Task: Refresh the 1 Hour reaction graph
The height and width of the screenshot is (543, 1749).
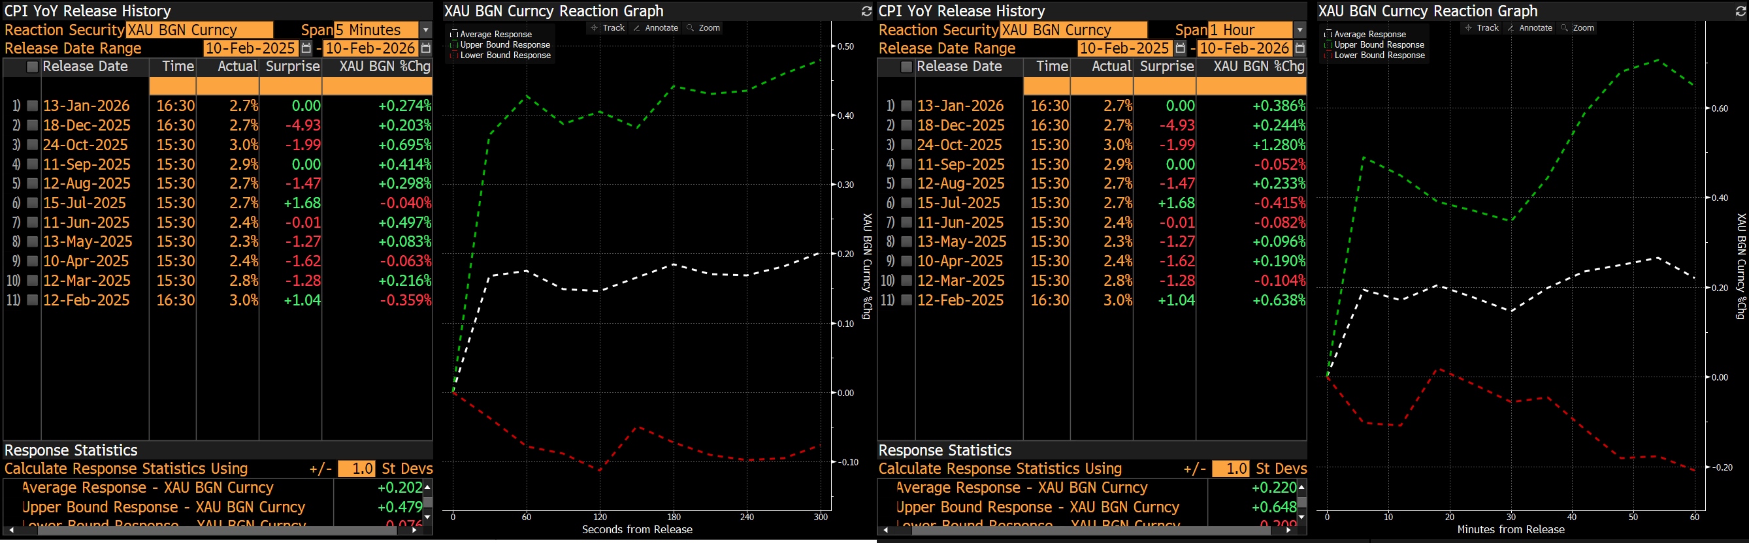Action: [1740, 11]
